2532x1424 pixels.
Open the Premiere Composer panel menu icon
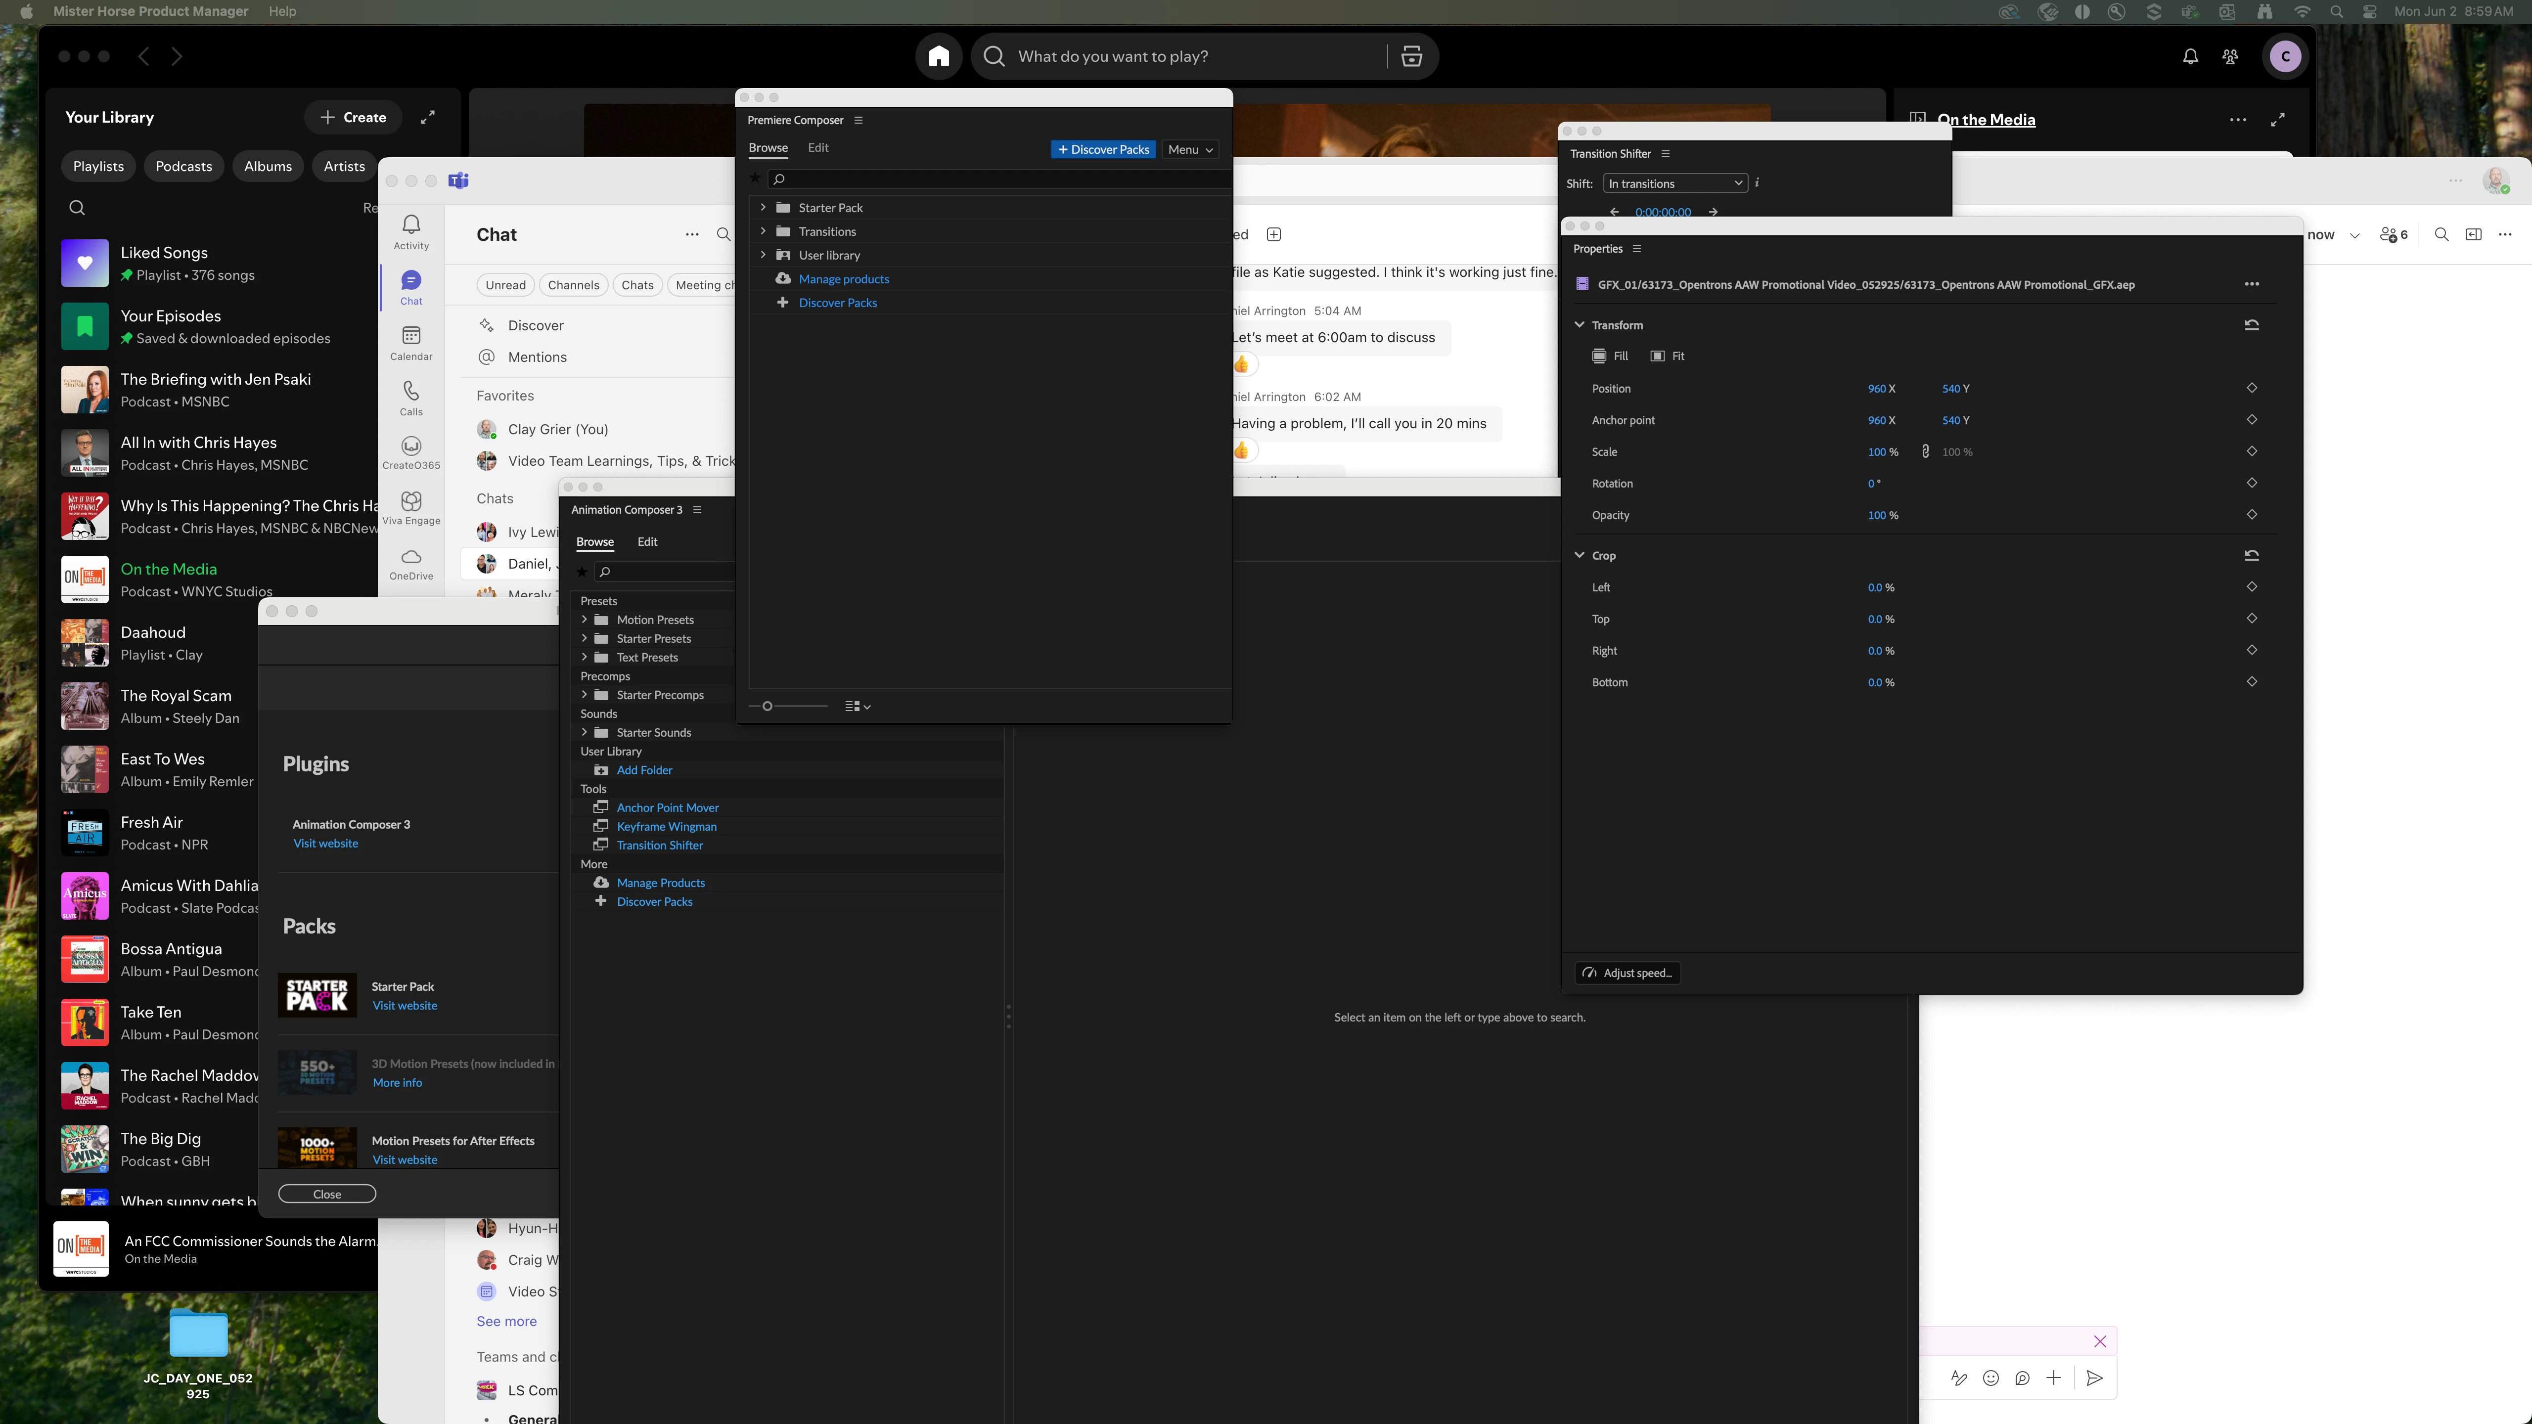(x=858, y=120)
